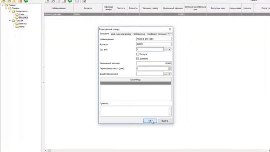Click the Модель column header
270x152 pixels.
247,8
